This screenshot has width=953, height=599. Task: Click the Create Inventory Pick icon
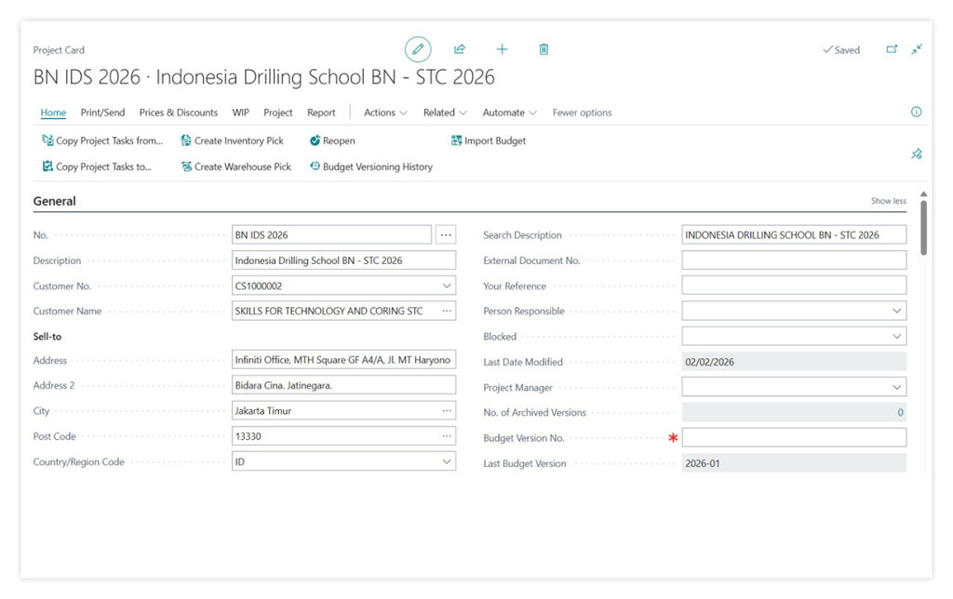coord(186,140)
